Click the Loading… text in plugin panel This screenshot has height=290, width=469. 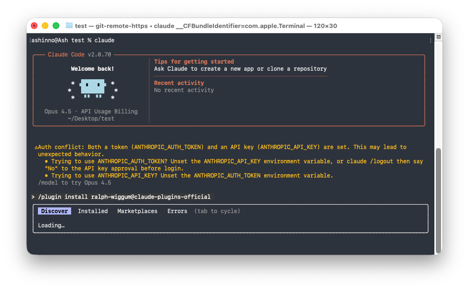tap(51, 225)
